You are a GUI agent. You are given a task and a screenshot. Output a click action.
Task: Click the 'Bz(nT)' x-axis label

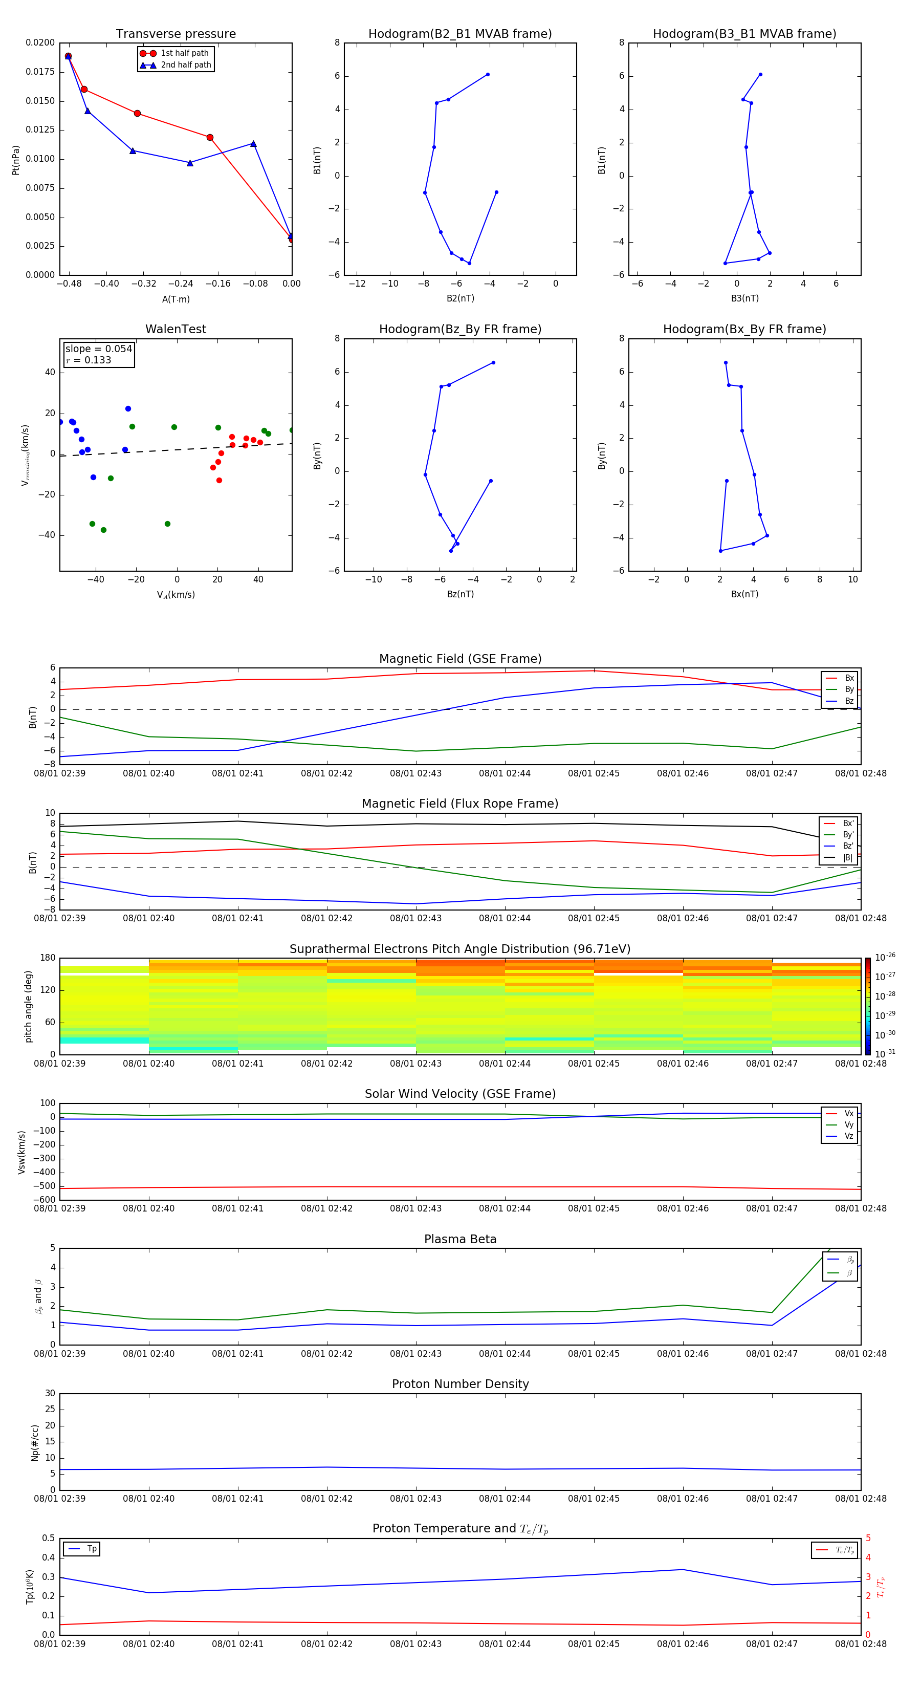pyautogui.click(x=460, y=594)
